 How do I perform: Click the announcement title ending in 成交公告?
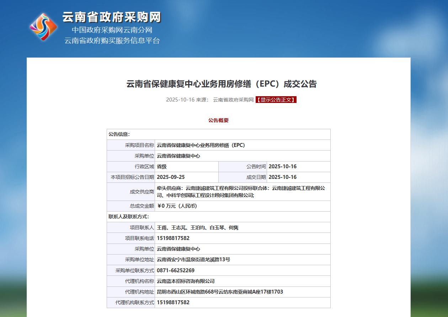222,84
